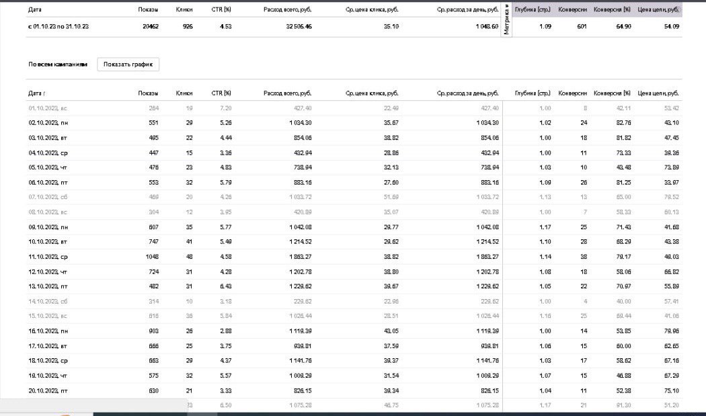706x416 pixels.
Task: Sort daily table by Расход всего, руб. header
Action: (x=287, y=93)
